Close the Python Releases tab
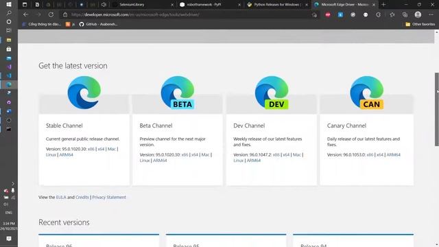 coord(307,5)
